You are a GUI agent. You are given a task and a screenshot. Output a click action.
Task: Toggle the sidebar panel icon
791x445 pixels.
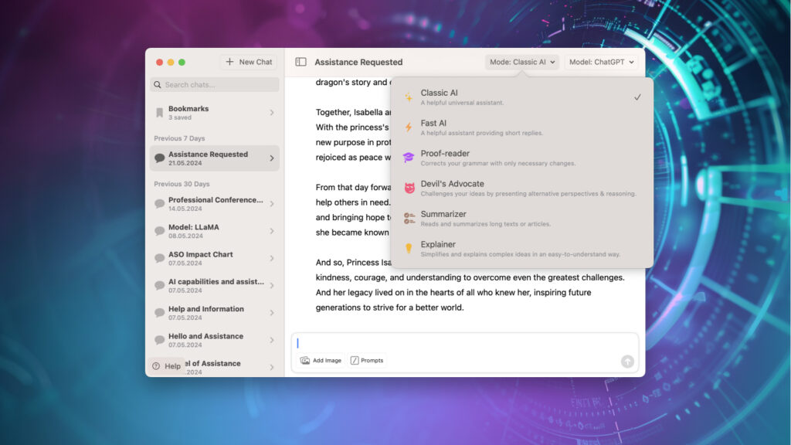(x=300, y=62)
